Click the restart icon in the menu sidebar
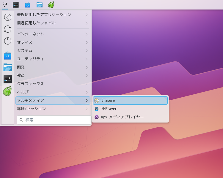The height and width of the screenshot is (178, 223). 8,29
